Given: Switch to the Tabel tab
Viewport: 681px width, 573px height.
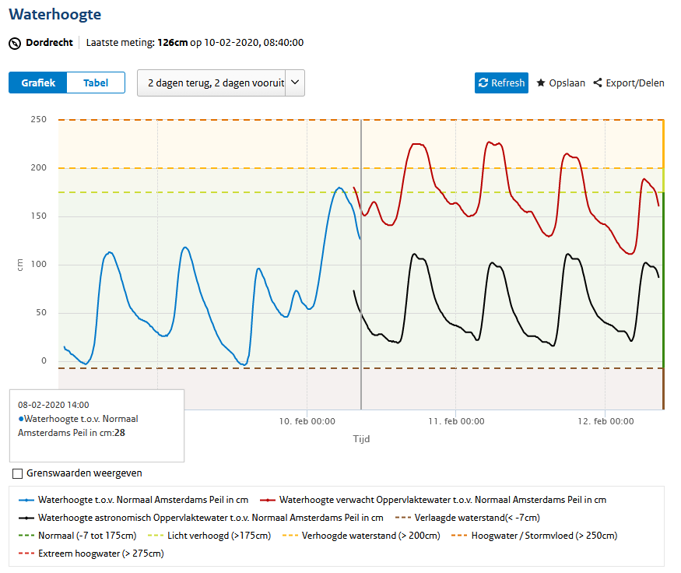Looking at the screenshot, I should (96, 83).
